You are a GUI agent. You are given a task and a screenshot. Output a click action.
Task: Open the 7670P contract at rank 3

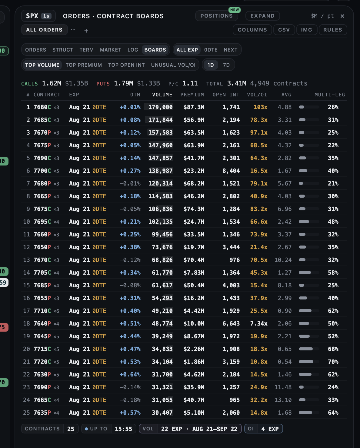184,132
